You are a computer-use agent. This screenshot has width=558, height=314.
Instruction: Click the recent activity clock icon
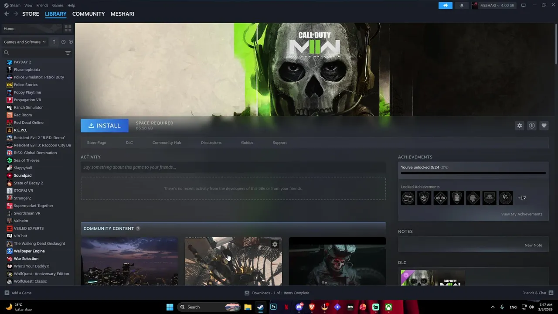63,42
